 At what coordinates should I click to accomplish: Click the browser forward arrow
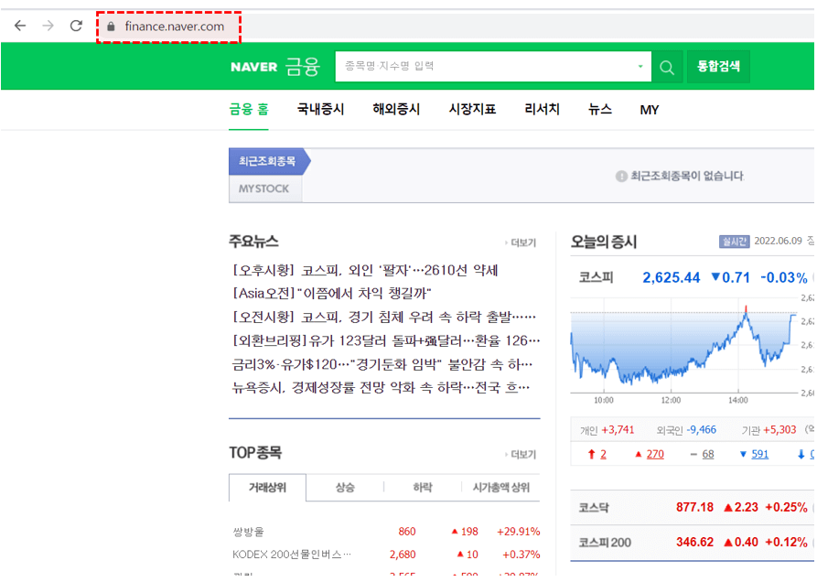(x=48, y=26)
